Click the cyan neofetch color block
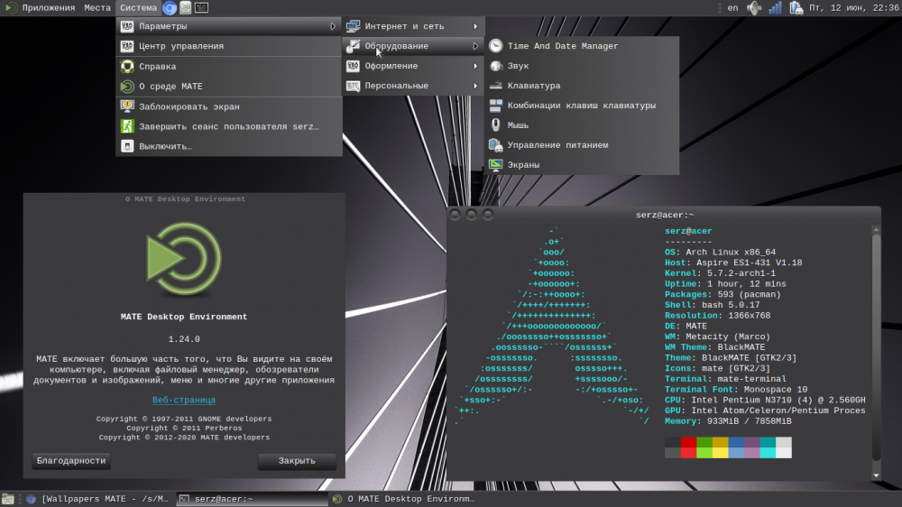This screenshot has height=507, width=902. click(768, 447)
